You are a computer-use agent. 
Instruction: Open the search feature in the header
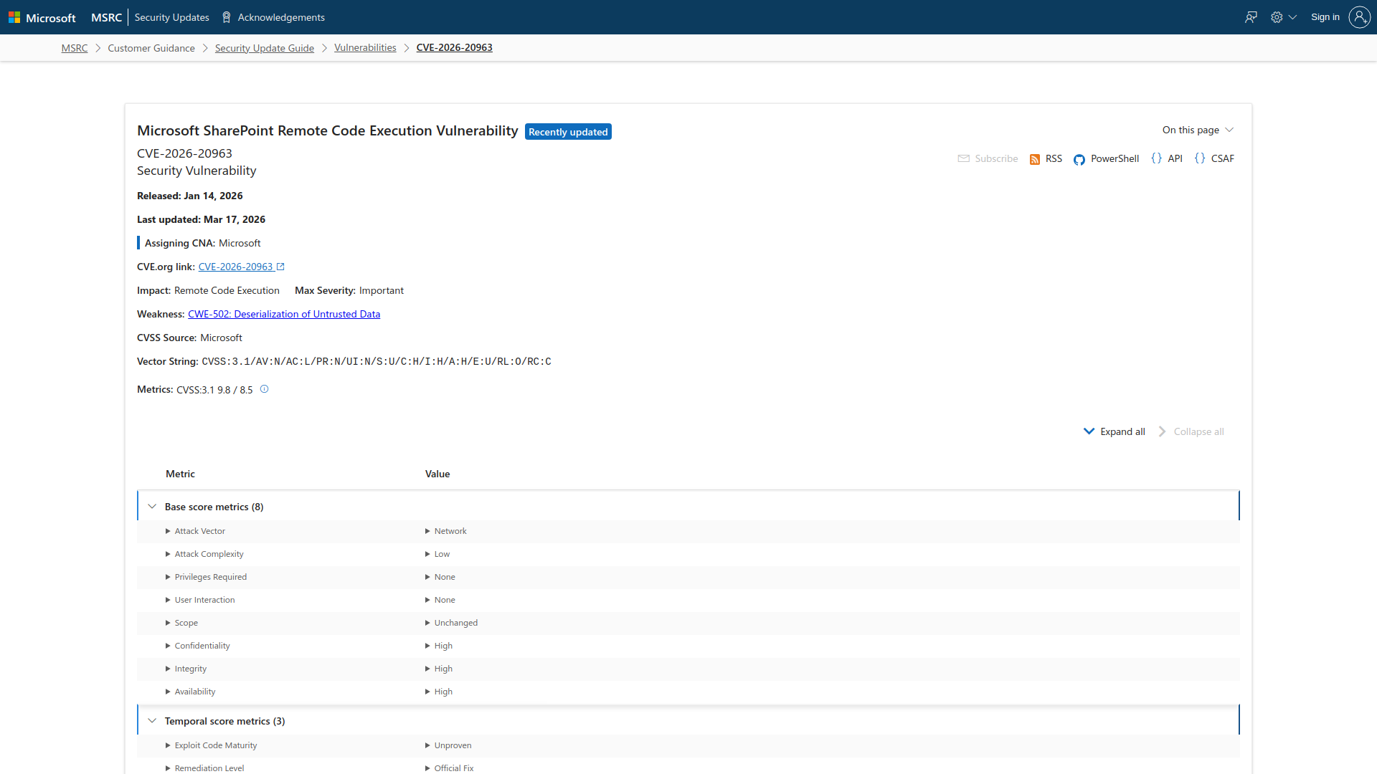tap(1251, 16)
